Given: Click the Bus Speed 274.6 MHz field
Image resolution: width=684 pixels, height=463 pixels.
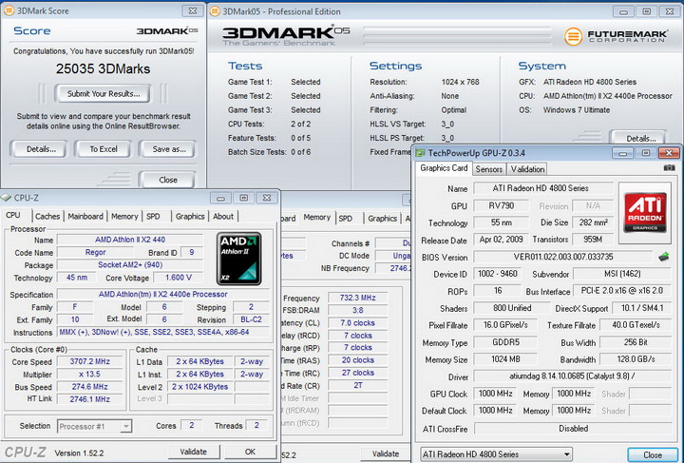Looking at the screenshot, I should (90, 387).
